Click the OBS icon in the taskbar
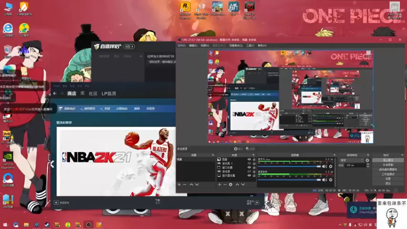The height and width of the screenshot is (229, 407). click(88, 224)
